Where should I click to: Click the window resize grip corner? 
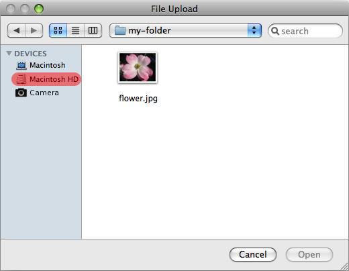click(344, 266)
